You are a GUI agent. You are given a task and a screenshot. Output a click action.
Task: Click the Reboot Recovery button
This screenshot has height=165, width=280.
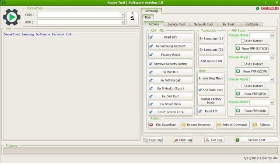point(197,125)
